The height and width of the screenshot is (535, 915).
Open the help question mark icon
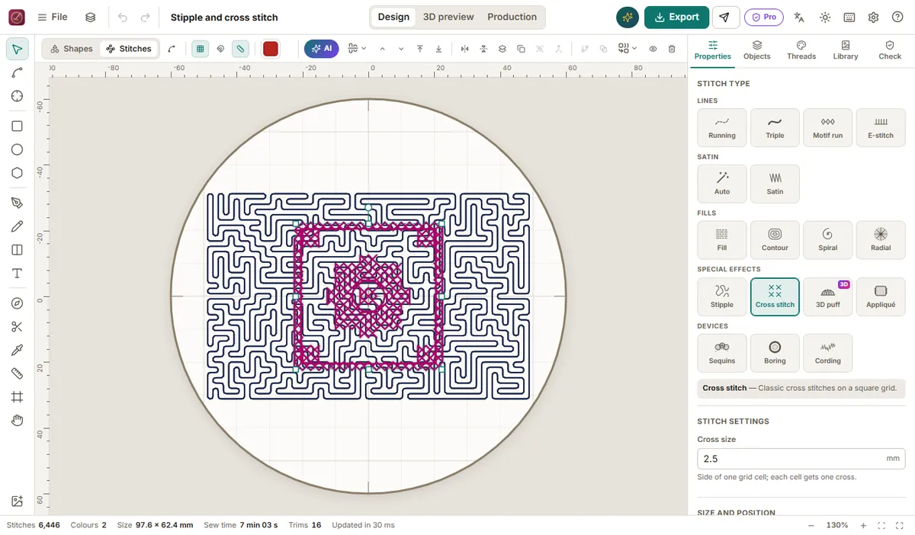tap(897, 18)
